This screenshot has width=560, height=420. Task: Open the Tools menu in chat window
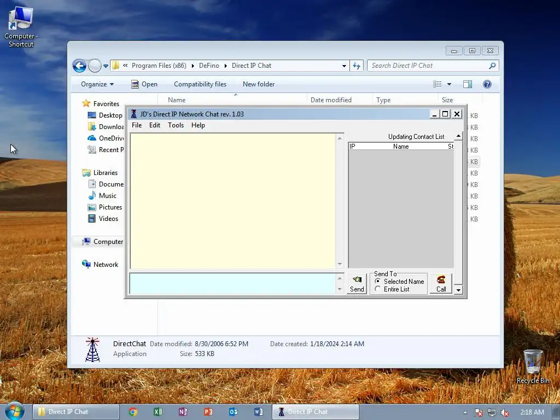click(x=176, y=125)
